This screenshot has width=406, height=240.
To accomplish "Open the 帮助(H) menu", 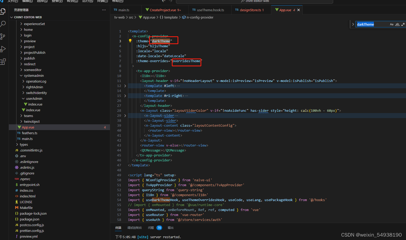I will [x=117, y=1].
